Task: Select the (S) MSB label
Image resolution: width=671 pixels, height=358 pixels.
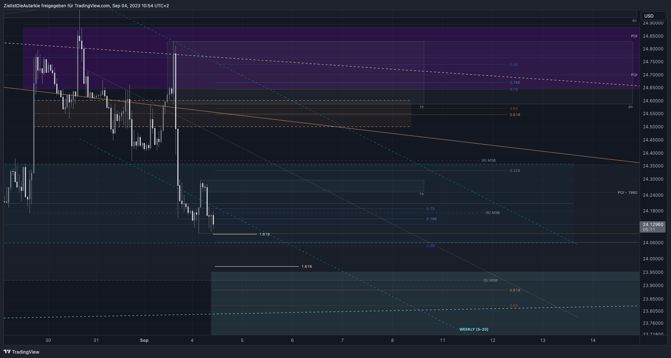Action: [x=490, y=280]
